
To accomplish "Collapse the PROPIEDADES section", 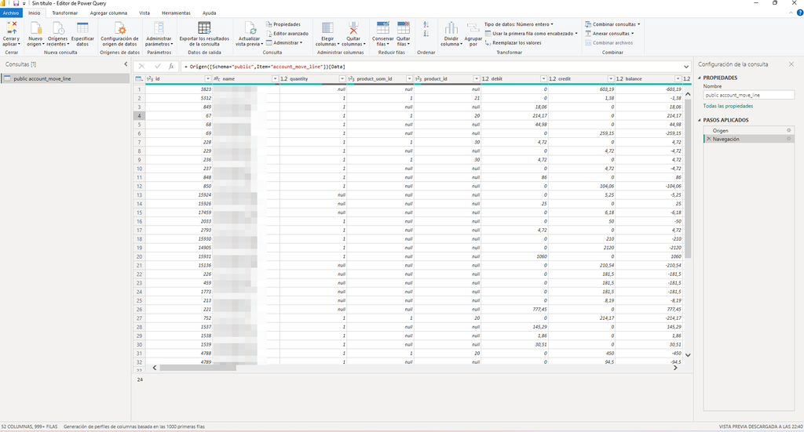I will (700, 78).
